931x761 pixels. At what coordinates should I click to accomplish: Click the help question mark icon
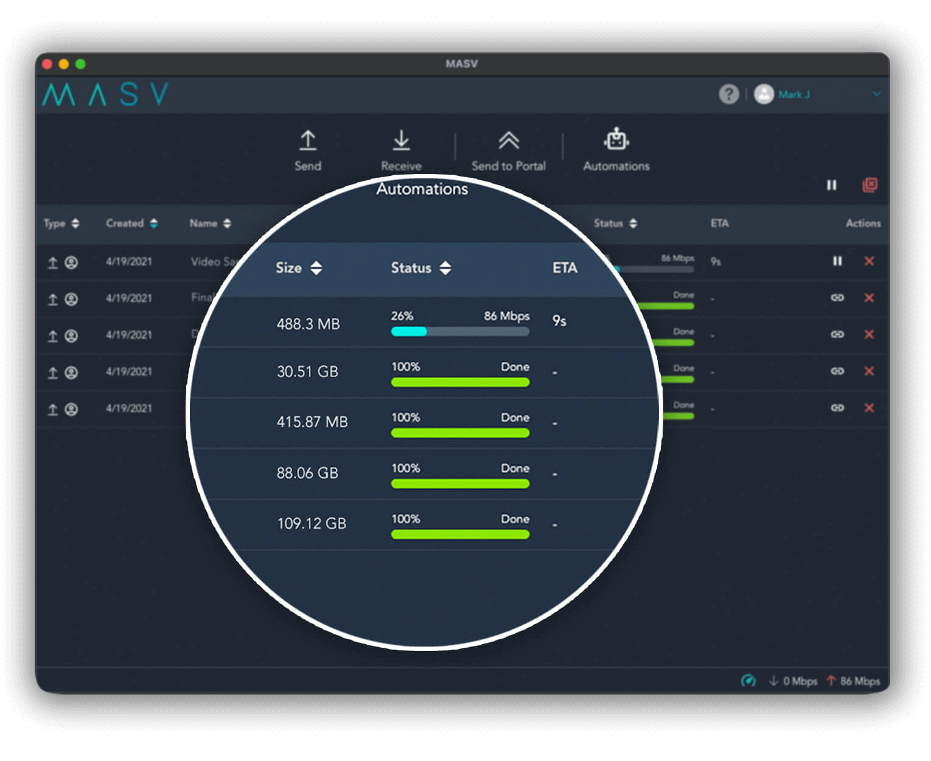pyautogui.click(x=728, y=94)
